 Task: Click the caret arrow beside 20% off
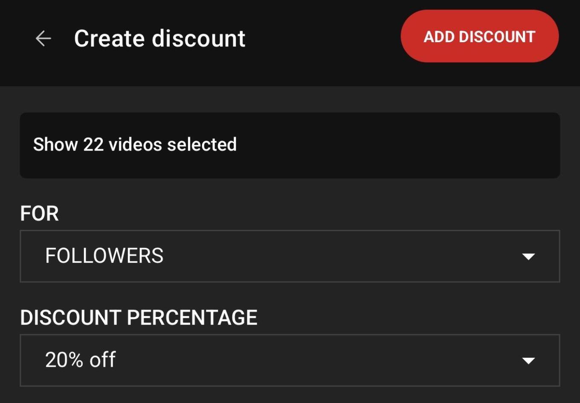528,361
